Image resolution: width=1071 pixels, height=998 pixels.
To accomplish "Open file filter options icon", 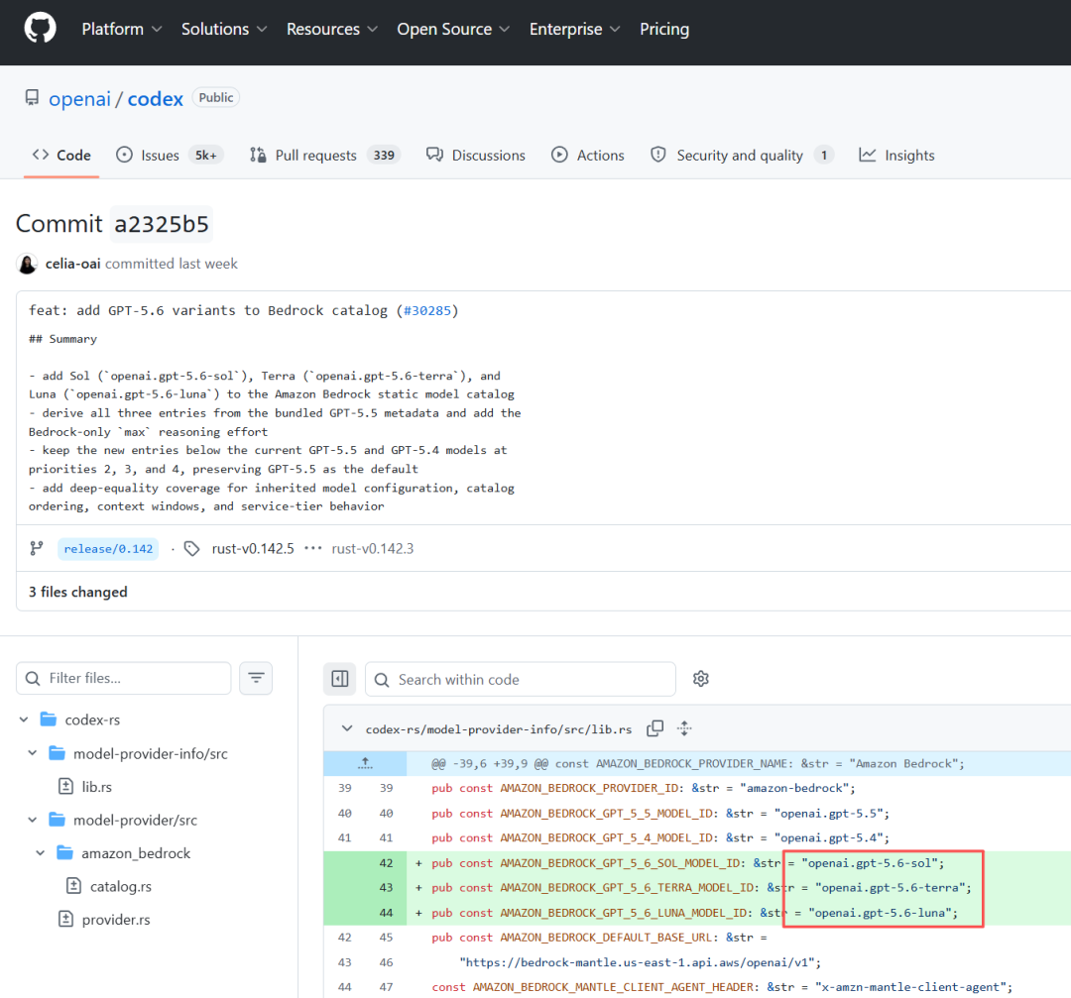I will pos(256,678).
